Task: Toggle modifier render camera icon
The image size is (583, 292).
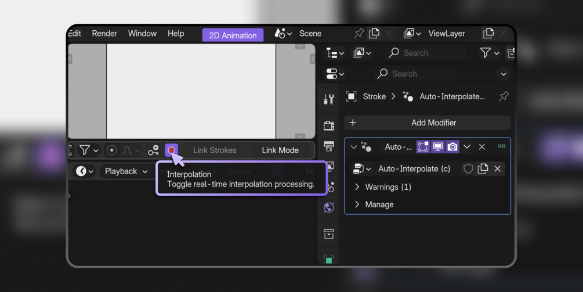Action: click(452, 147)
